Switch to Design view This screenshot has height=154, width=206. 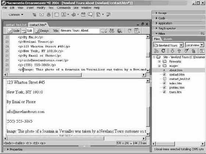[x=42, y=31]
